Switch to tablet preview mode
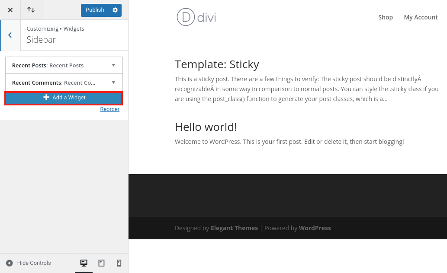 (102, 263)
